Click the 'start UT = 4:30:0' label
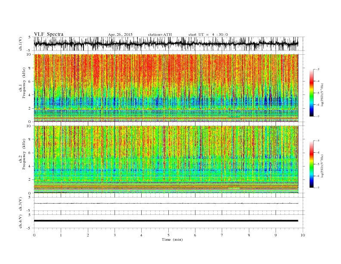 tap(208, 35)
